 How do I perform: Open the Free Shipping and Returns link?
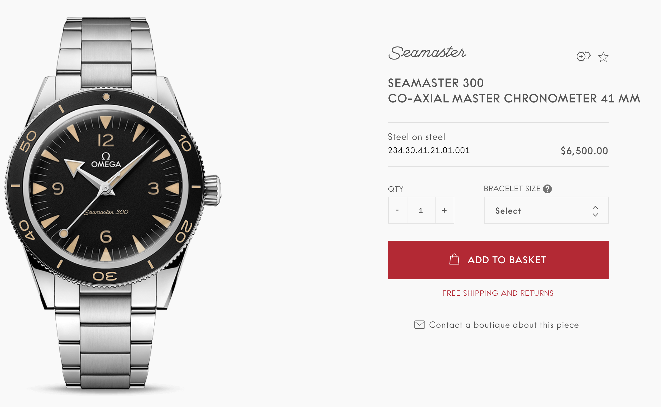498,293
